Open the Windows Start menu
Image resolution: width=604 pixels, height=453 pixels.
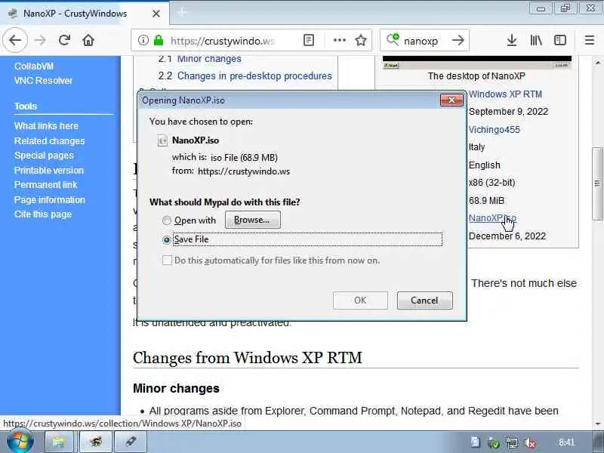pos(20,442)
